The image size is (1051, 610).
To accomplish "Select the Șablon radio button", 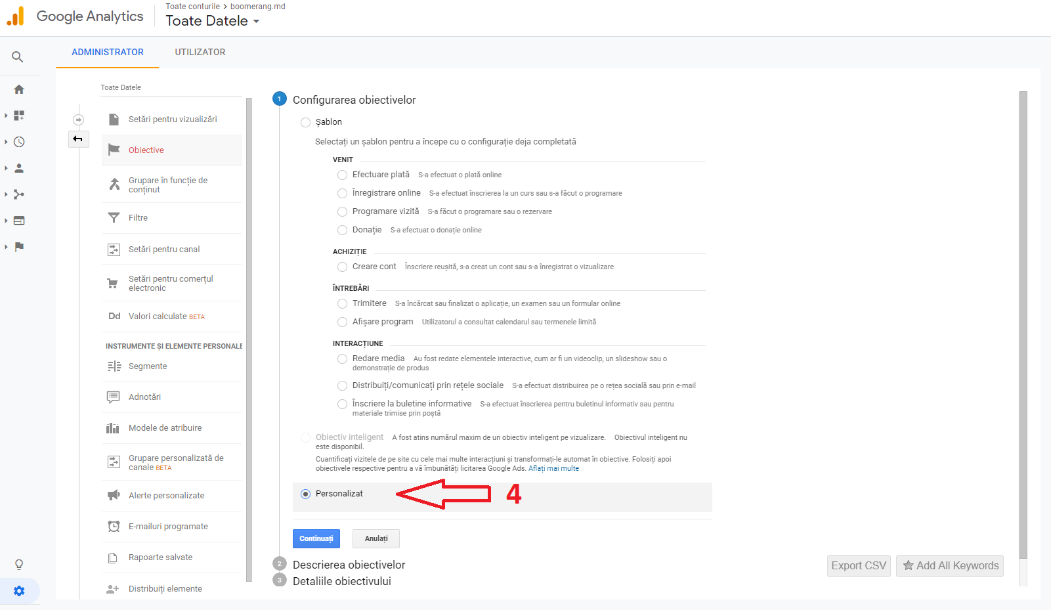I will pos(305,122).
